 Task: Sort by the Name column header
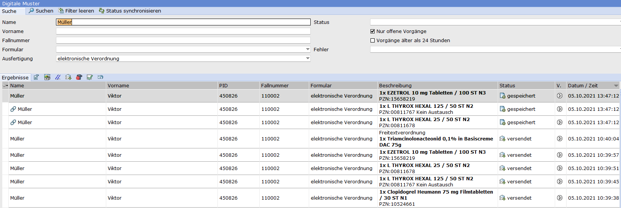click(57, 85)
